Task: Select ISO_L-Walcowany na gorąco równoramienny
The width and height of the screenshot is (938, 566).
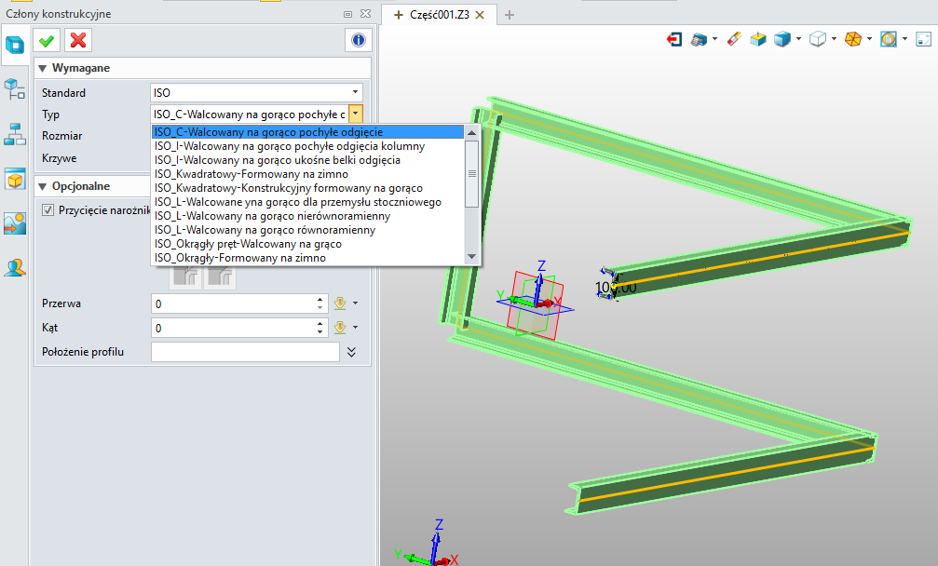Action: (308, 230)
